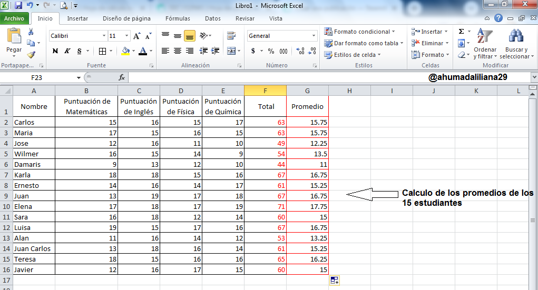Click the Save icon in quick access toolbar
538x290 pixels.
tap(18, 5)
